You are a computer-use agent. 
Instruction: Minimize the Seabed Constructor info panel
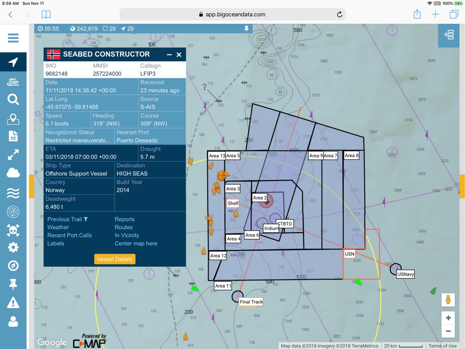click(169, 55)
